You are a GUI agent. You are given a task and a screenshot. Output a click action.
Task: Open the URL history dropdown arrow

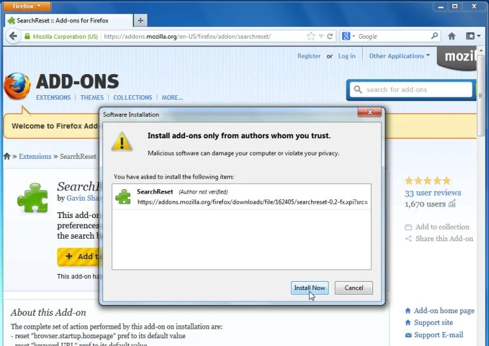tap(321, 37)
